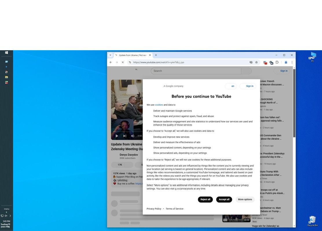Mute the video with the speaker icon
Image resolution: width=322 pixels, height=231 pixels.
tap(133, 136)
